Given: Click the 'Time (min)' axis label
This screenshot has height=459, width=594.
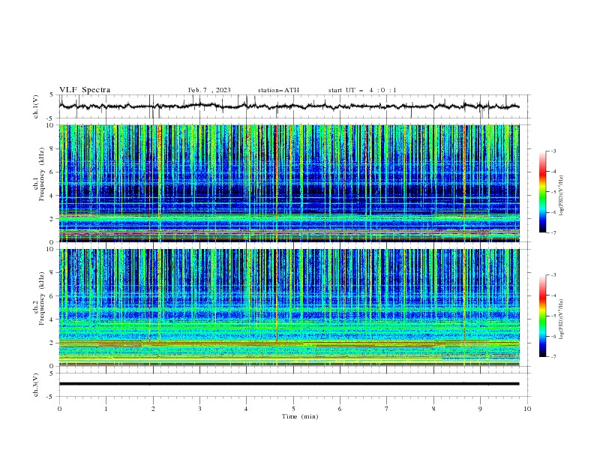Looking at the screenshot, I should coord(300,416).
